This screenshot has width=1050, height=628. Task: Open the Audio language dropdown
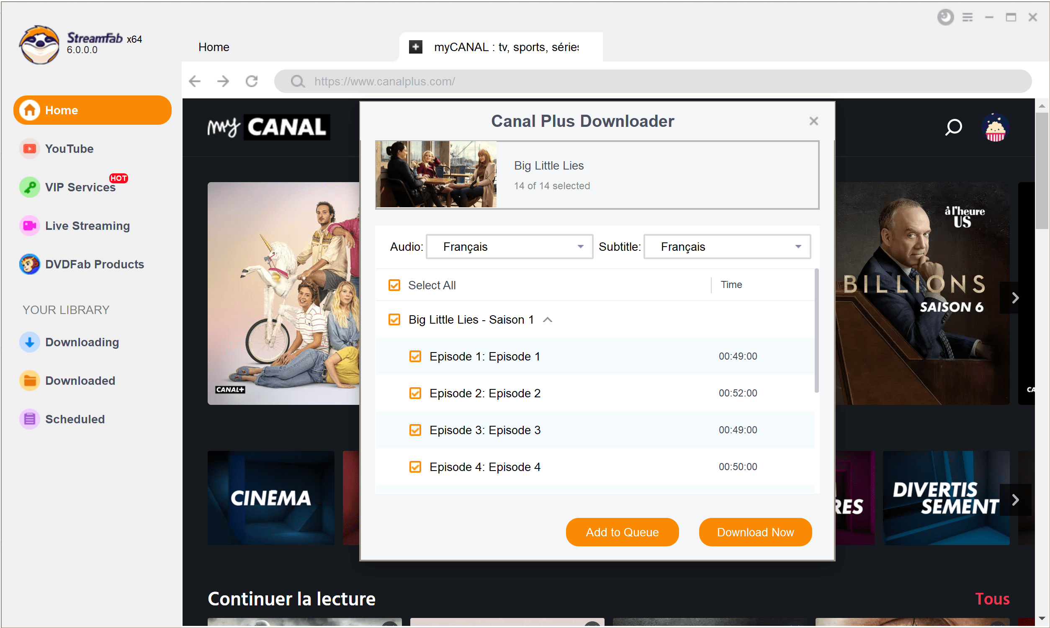(x=510, y=246)
